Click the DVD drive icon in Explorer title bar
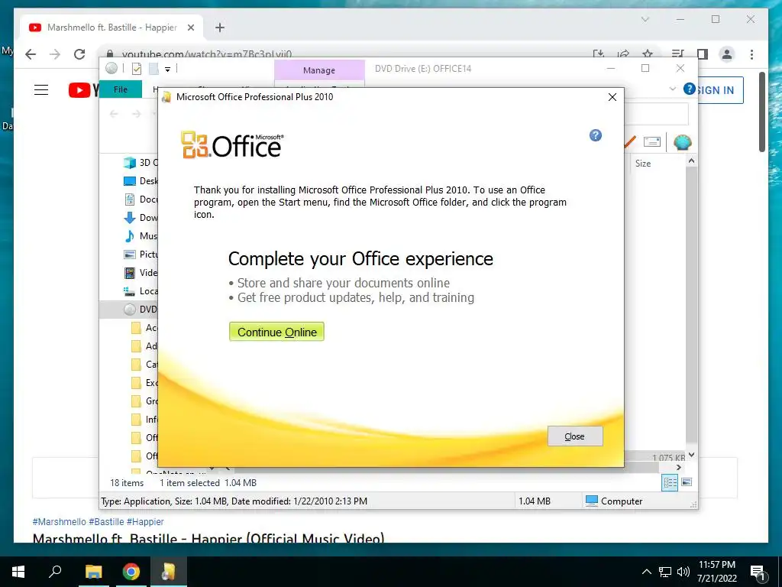The width and height of the screenshot is (782, 587). (111, 68)
